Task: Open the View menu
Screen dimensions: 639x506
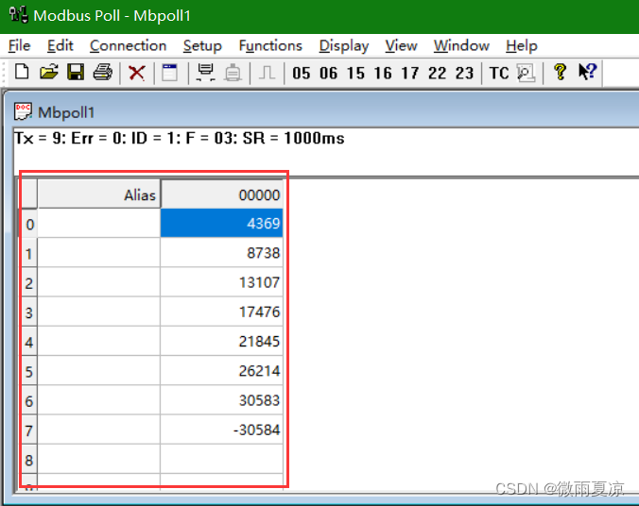Action: point(401,45)
